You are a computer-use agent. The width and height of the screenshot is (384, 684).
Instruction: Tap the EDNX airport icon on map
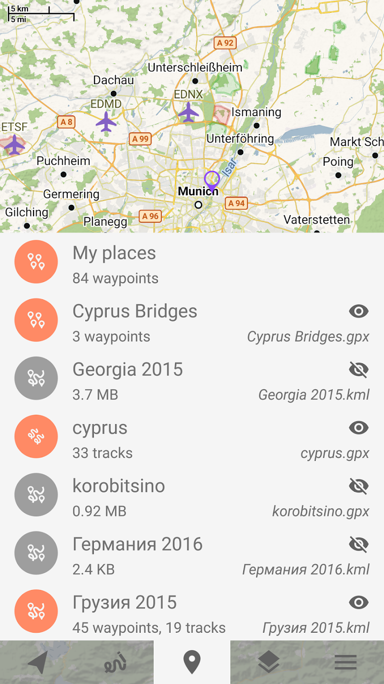(189, 112)
